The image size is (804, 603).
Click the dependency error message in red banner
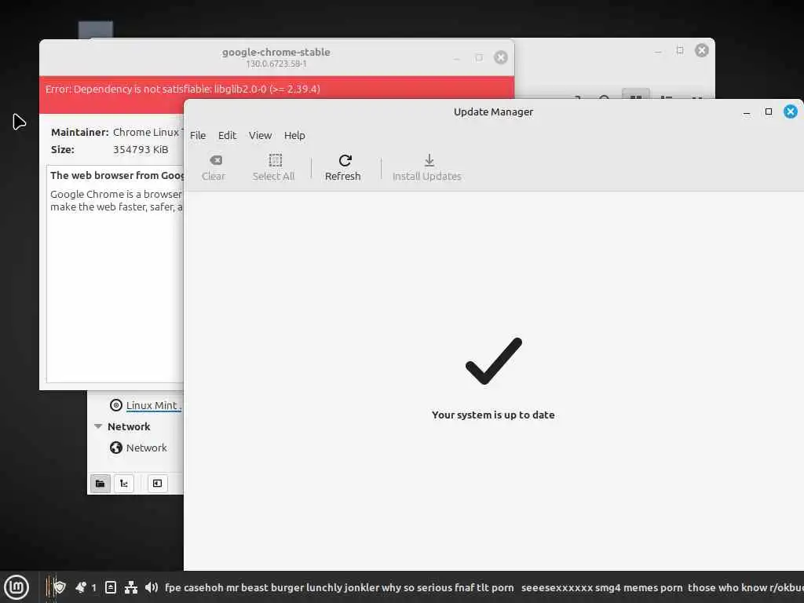[182, 90]
